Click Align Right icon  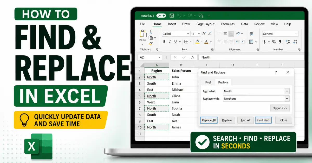231,42
